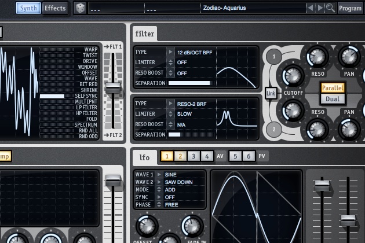
Task: Select LFO 6 button
Action: [249, 156]
